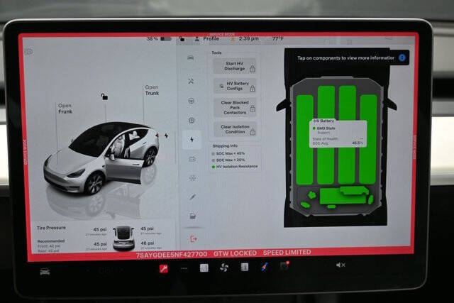This screenshot has width=454, height=303.
Task: Select the square infotainment icon in sidebar
Action: coord(192,120)
